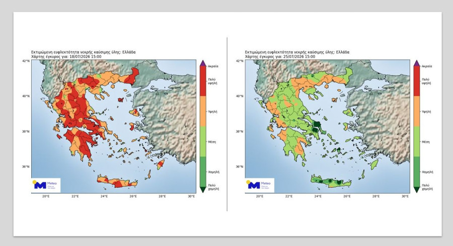The width and height of the screenshot is (453, 246).
Task: Click the red band of left color bar
Action: [x=203, y=81]
